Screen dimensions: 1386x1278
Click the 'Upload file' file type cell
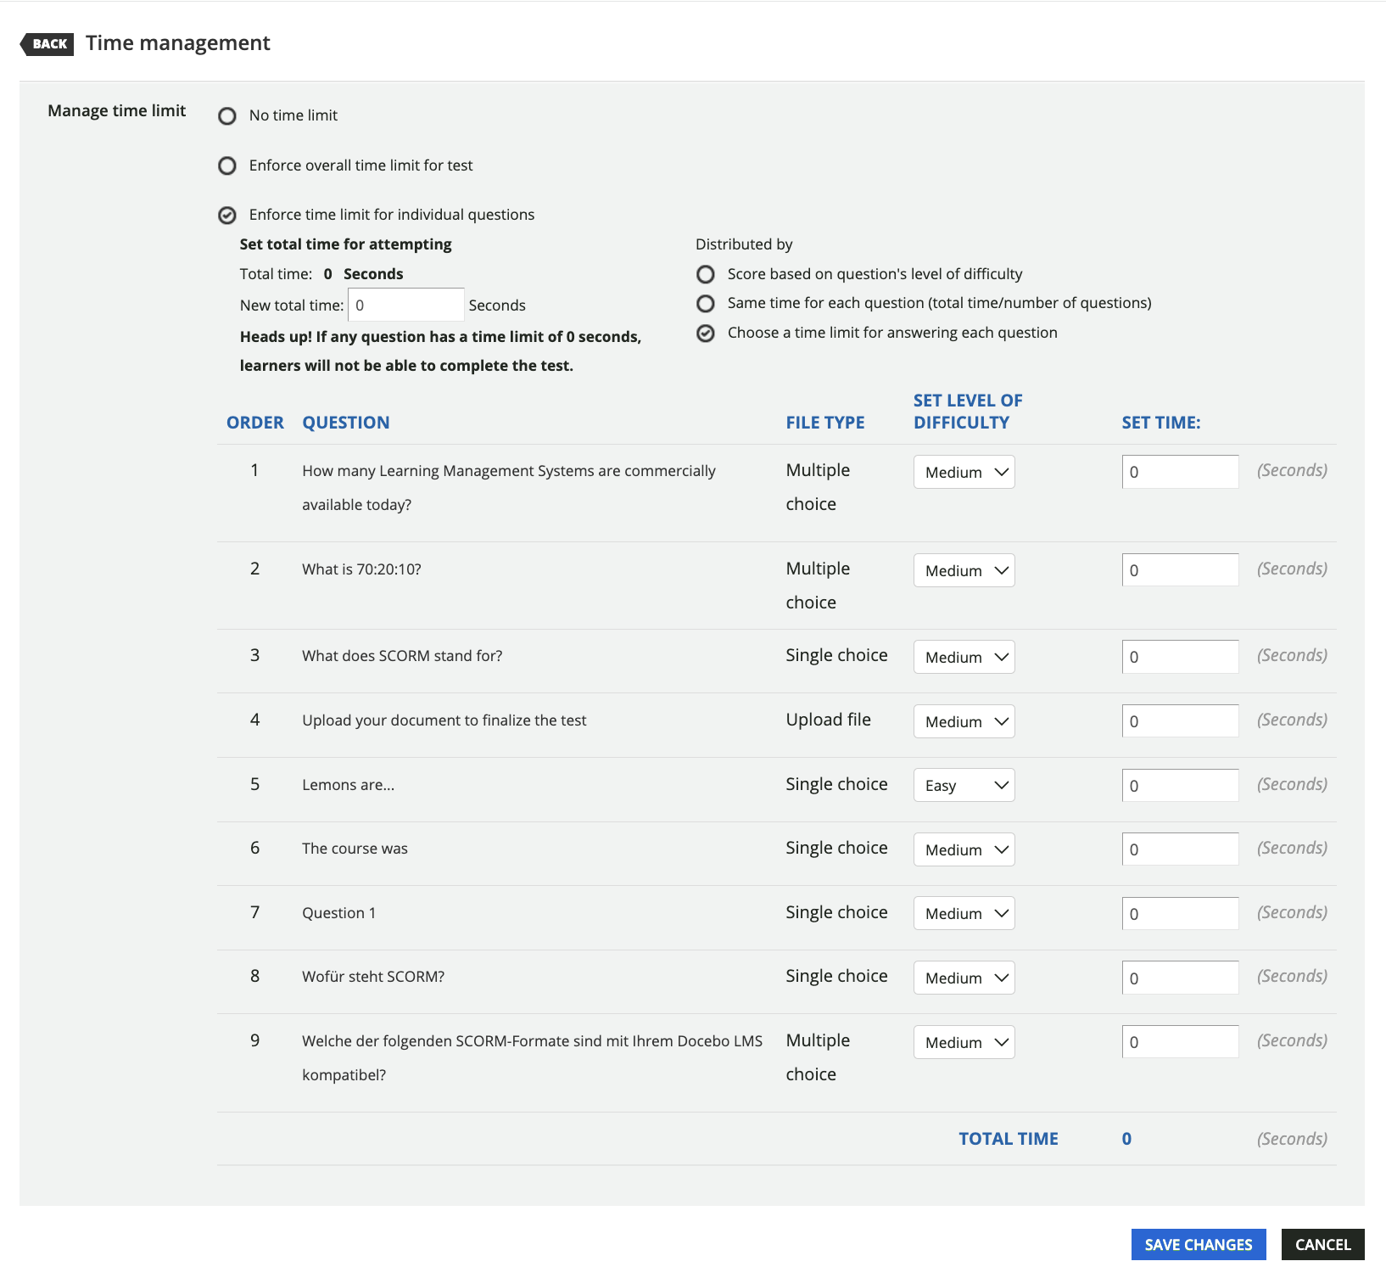click(x=829, y=720)
